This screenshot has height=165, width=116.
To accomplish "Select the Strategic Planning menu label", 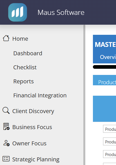I will click(36, 159).
